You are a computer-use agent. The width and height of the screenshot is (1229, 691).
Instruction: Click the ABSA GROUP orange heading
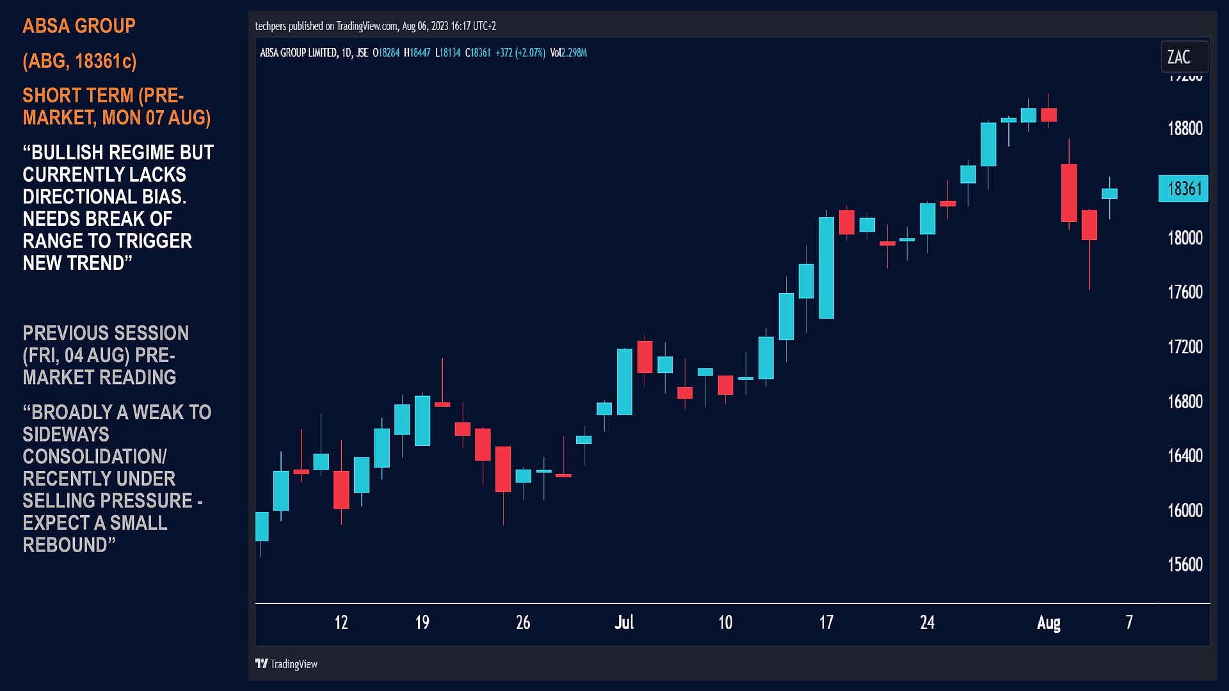coord(79,26)
